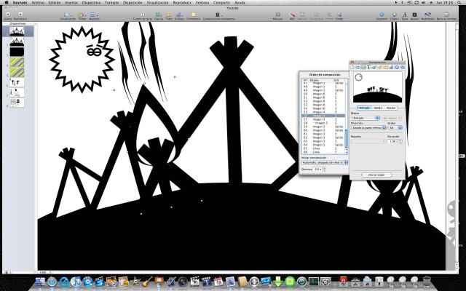Open the Archivo menu
The image size is (466, 291).
tap(38, 2)
